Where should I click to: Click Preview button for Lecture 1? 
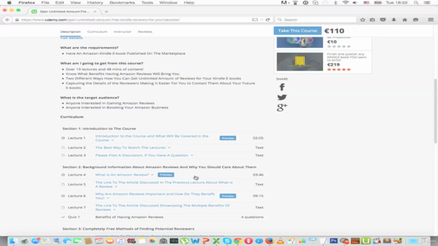click(x=228, y=138)
